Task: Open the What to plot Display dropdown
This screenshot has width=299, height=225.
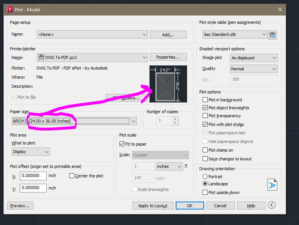Action: (x=31, y=152)
